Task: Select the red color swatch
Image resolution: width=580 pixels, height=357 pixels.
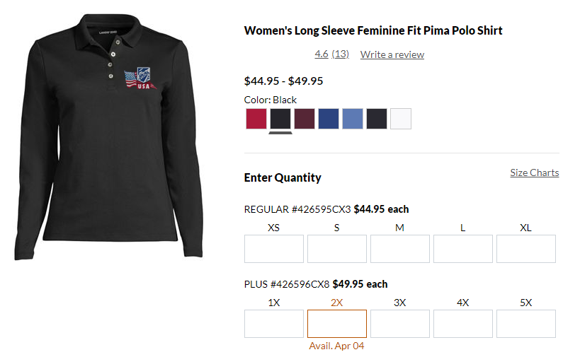Action: [256, 119]
